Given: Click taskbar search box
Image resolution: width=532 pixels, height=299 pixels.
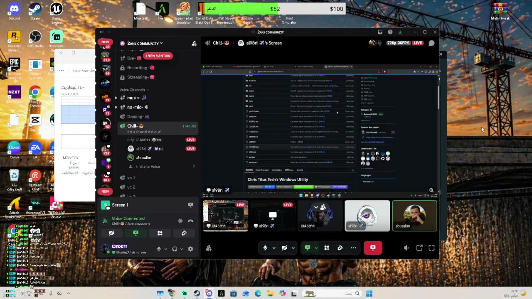Looking at the screenshot, I should [x=332, y=294].
